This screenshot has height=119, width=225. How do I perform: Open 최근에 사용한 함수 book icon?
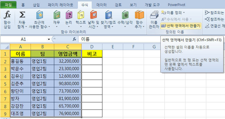click(40, 15)
